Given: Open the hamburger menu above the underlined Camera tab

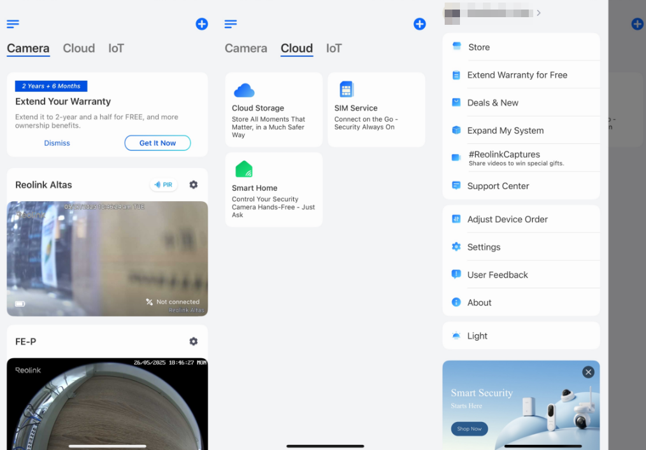Looking at the screenshot, I should point(13,24).
